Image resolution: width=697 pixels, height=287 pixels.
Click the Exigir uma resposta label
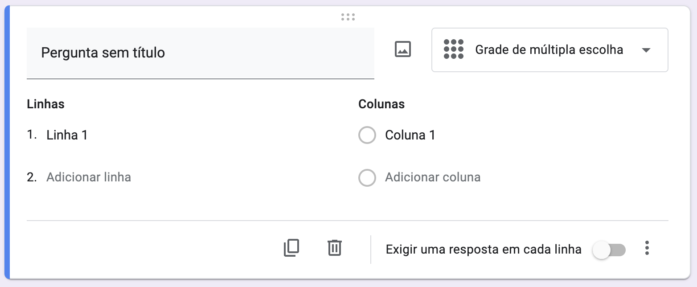coord(484,250)
